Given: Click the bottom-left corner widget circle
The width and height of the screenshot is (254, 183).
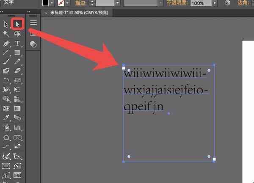Looking at the screenshot, I should (x=129, y=157).
